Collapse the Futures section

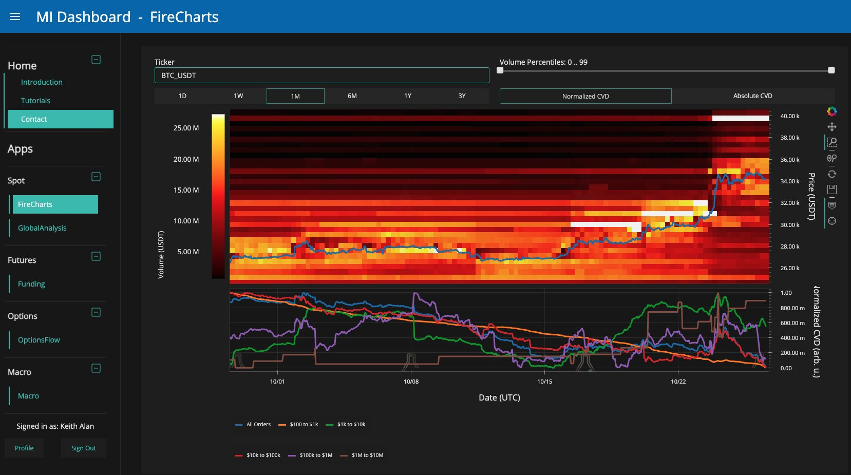96,256
